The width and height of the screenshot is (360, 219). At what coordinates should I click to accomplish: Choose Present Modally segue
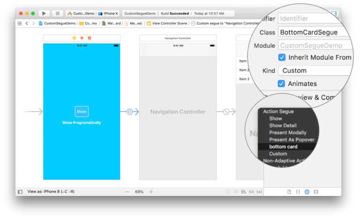288,133
